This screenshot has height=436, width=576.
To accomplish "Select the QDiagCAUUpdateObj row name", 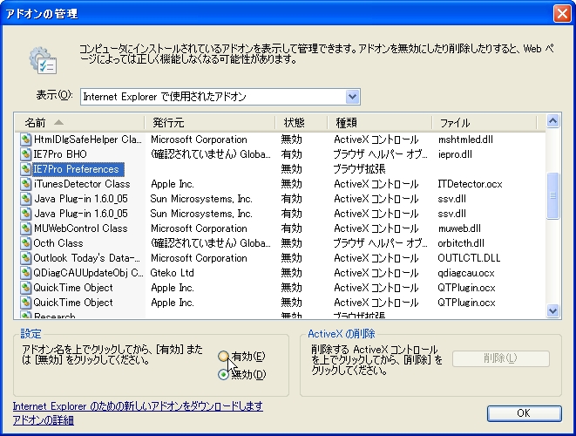I will [88, 273].
